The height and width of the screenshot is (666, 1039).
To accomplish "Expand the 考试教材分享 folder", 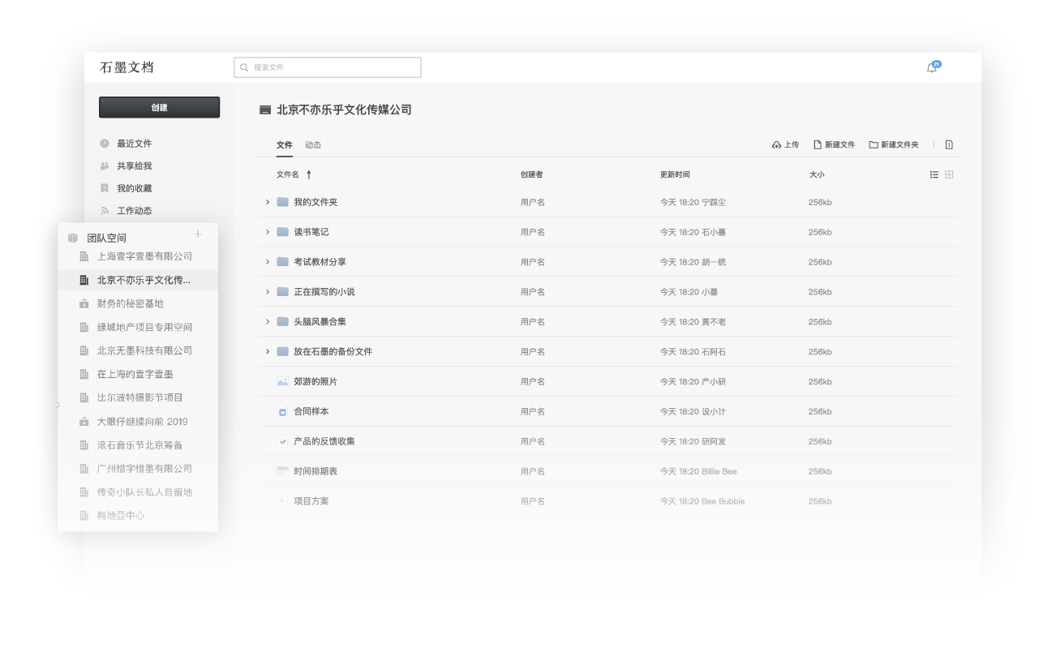I will click(268, 262).
